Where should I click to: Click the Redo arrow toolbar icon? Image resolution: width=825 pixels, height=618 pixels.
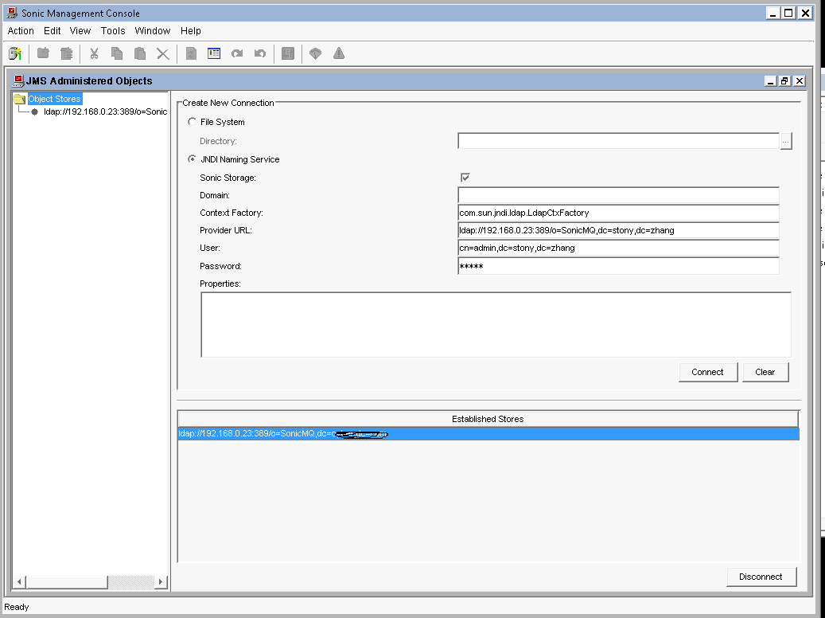coord(236,53)
